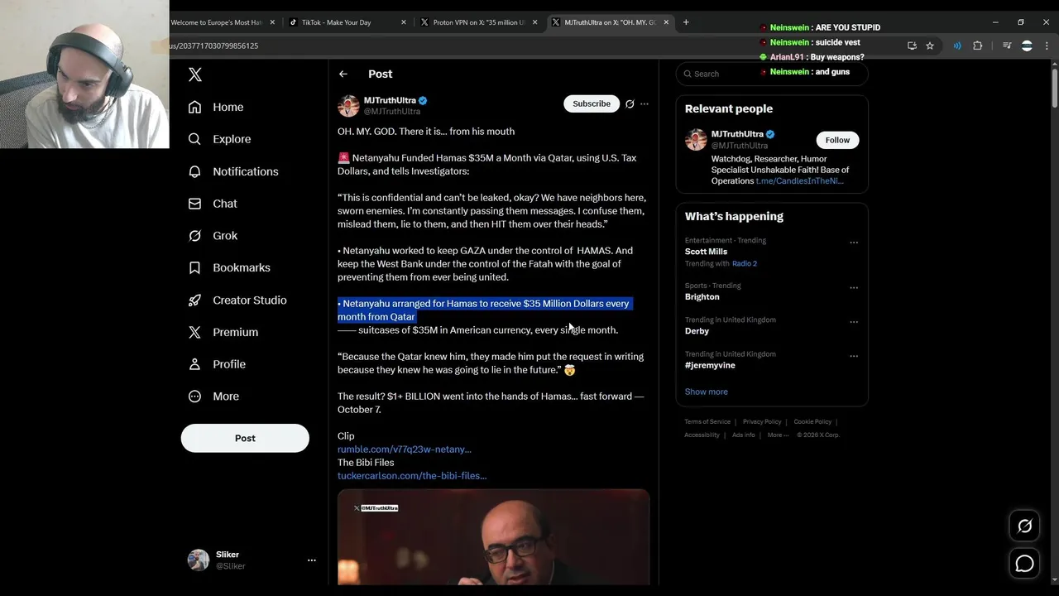Open the Home page from sidebar
1059x596 pixels.
click(215, 107)
